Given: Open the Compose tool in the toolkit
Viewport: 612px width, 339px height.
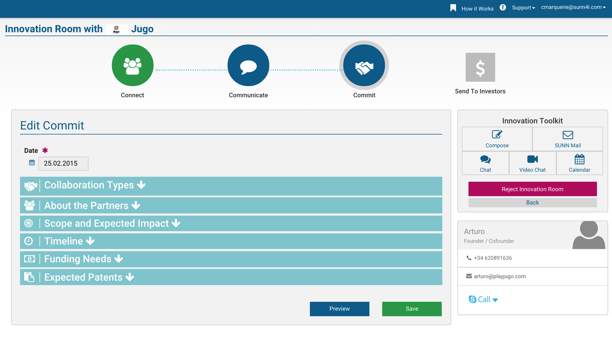Looking at the screenshot, I should click(x=497, y=139).
